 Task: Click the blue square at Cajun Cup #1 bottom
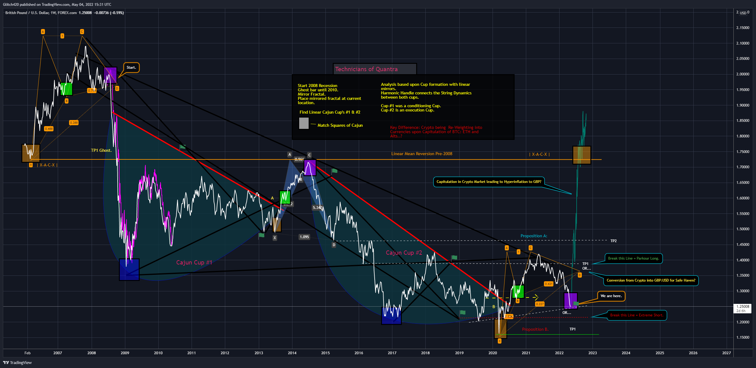coord(129,270)
